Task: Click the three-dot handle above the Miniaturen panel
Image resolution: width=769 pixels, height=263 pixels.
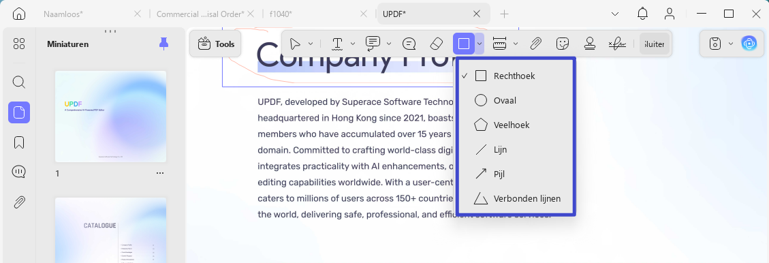Action: (110, 31)
